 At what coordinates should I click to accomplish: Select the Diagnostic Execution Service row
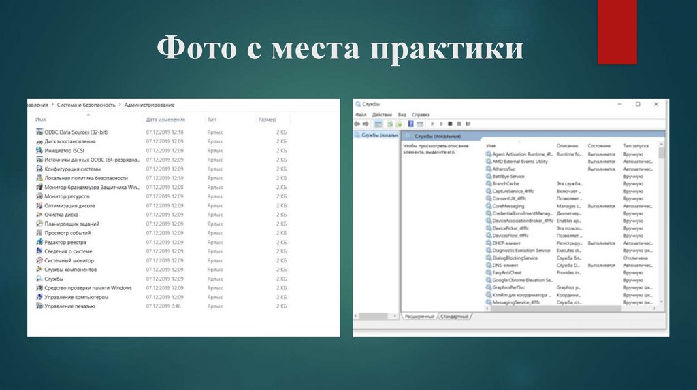coord(571,250)
